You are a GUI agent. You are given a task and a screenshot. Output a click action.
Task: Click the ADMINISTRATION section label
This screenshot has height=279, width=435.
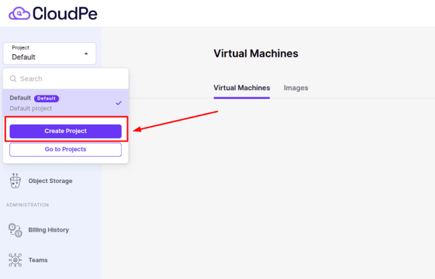coord(27,205)
